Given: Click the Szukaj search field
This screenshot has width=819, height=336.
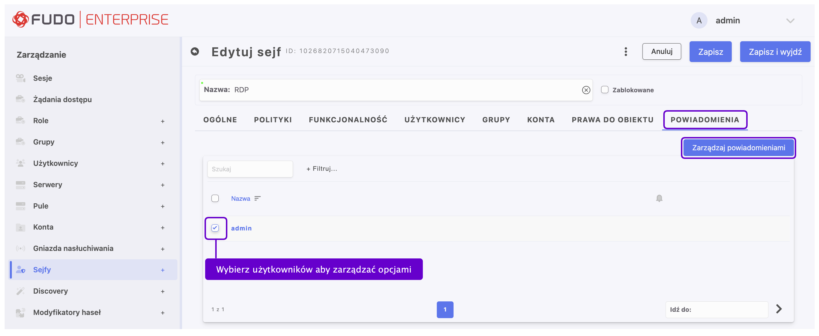Looking at the screenshot, I should pyautogui.click(x=250, y=169).
